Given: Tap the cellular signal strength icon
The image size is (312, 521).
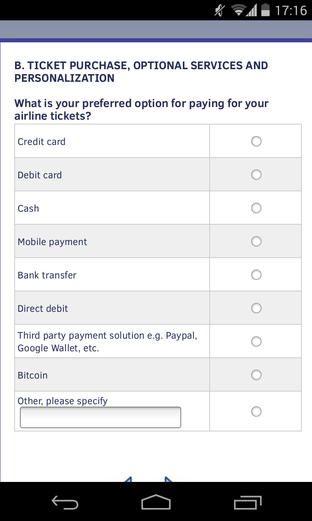Looking at the screenshot, I should point(252,10).
